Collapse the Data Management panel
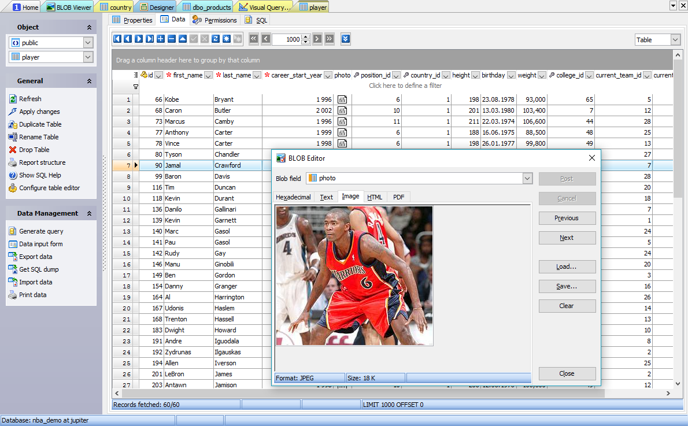Screen dimensions: 688x426 click(89, 214)
